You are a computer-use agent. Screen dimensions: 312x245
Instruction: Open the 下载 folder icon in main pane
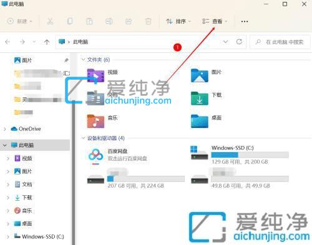coord(200,98)
